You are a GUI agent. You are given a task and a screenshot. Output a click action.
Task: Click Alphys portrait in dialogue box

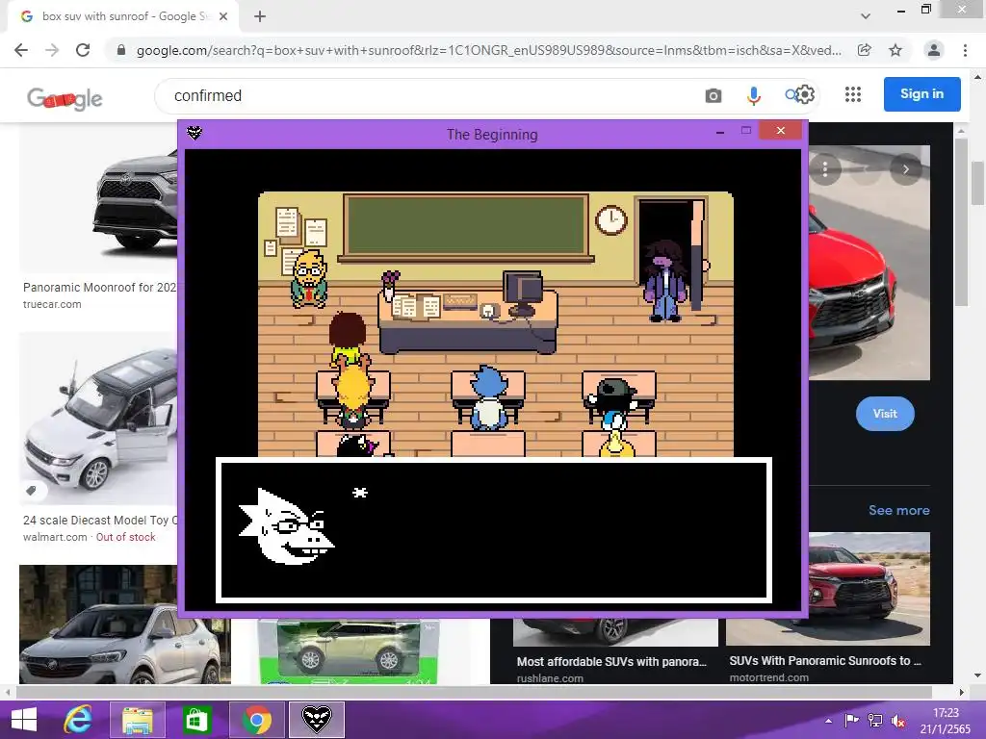click(x=286, y=526)
